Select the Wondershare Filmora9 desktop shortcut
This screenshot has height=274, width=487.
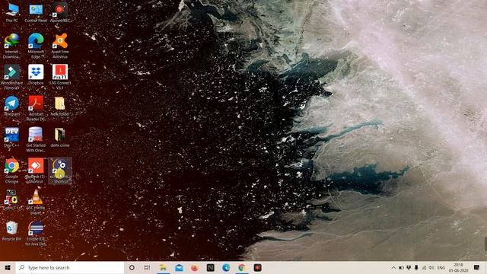point(12,77)
